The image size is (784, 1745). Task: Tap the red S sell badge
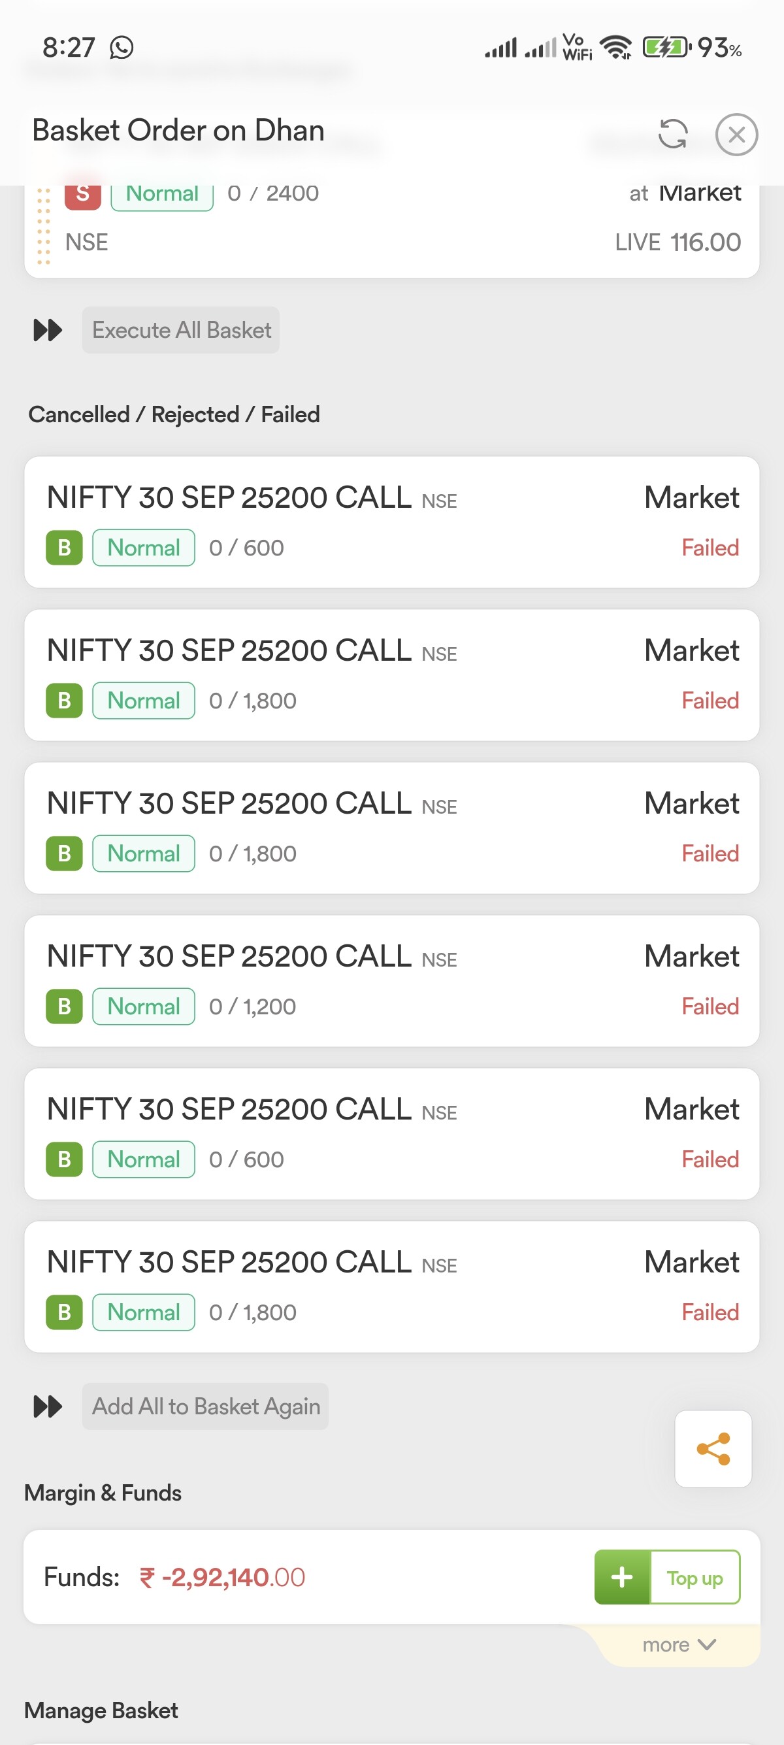(x=82, y=194)
